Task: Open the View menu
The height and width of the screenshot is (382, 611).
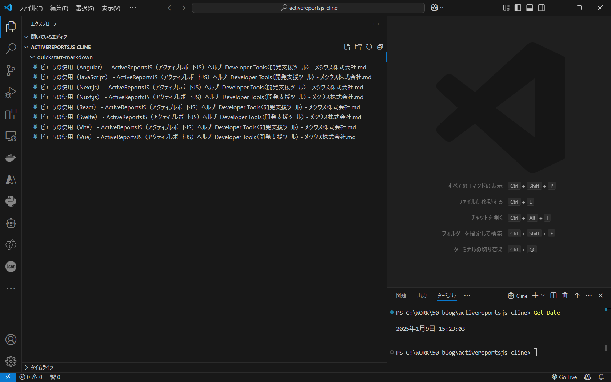Action: click(x=111, y=8)
